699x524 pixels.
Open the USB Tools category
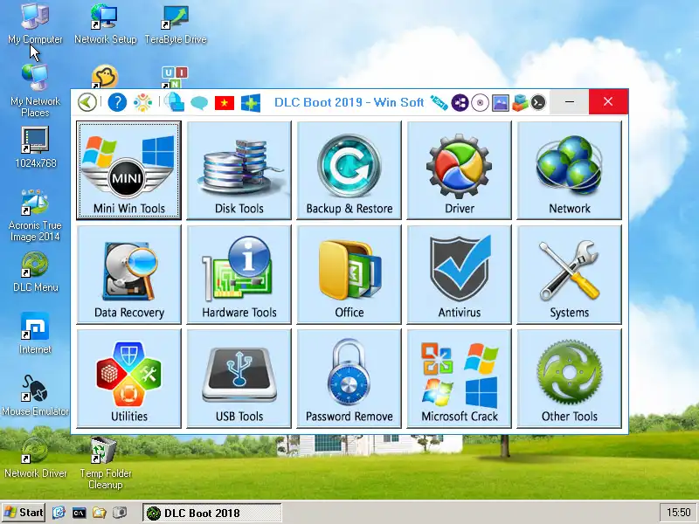[239, 377]
